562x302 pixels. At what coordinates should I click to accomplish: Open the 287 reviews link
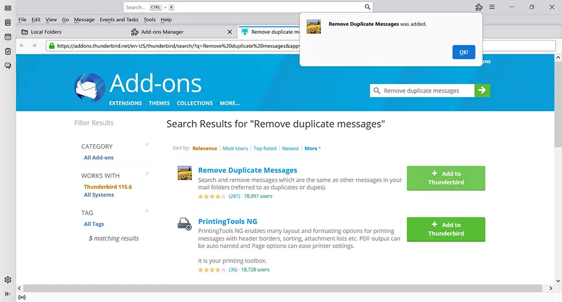click(234, 196)
